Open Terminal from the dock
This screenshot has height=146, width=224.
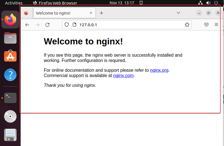[x=10, y=98]
